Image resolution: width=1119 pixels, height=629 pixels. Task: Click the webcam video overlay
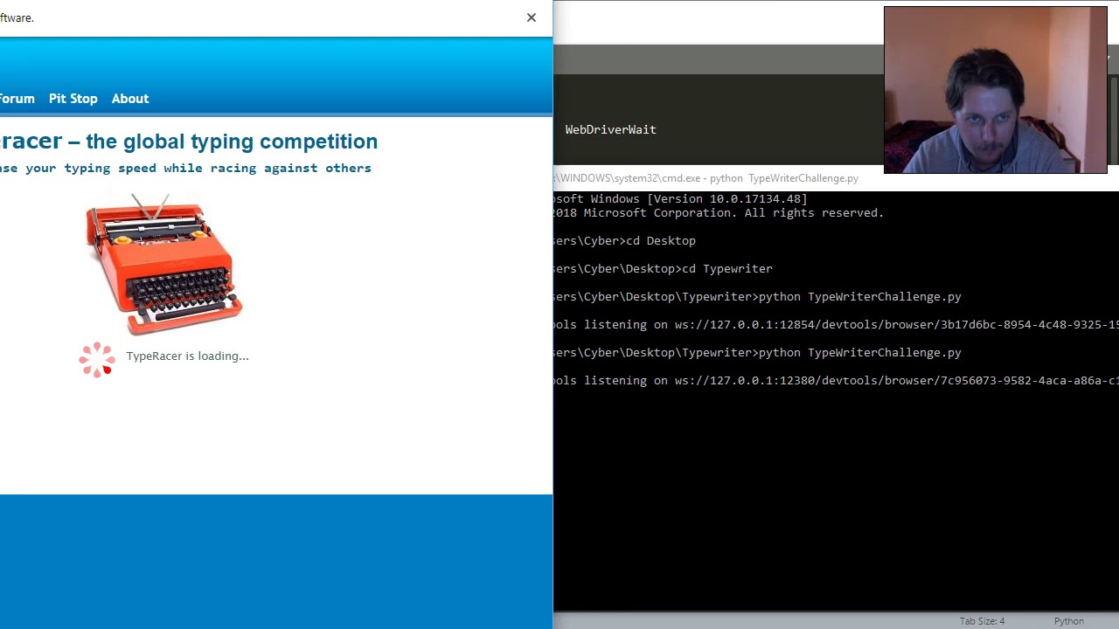(995, 90)
